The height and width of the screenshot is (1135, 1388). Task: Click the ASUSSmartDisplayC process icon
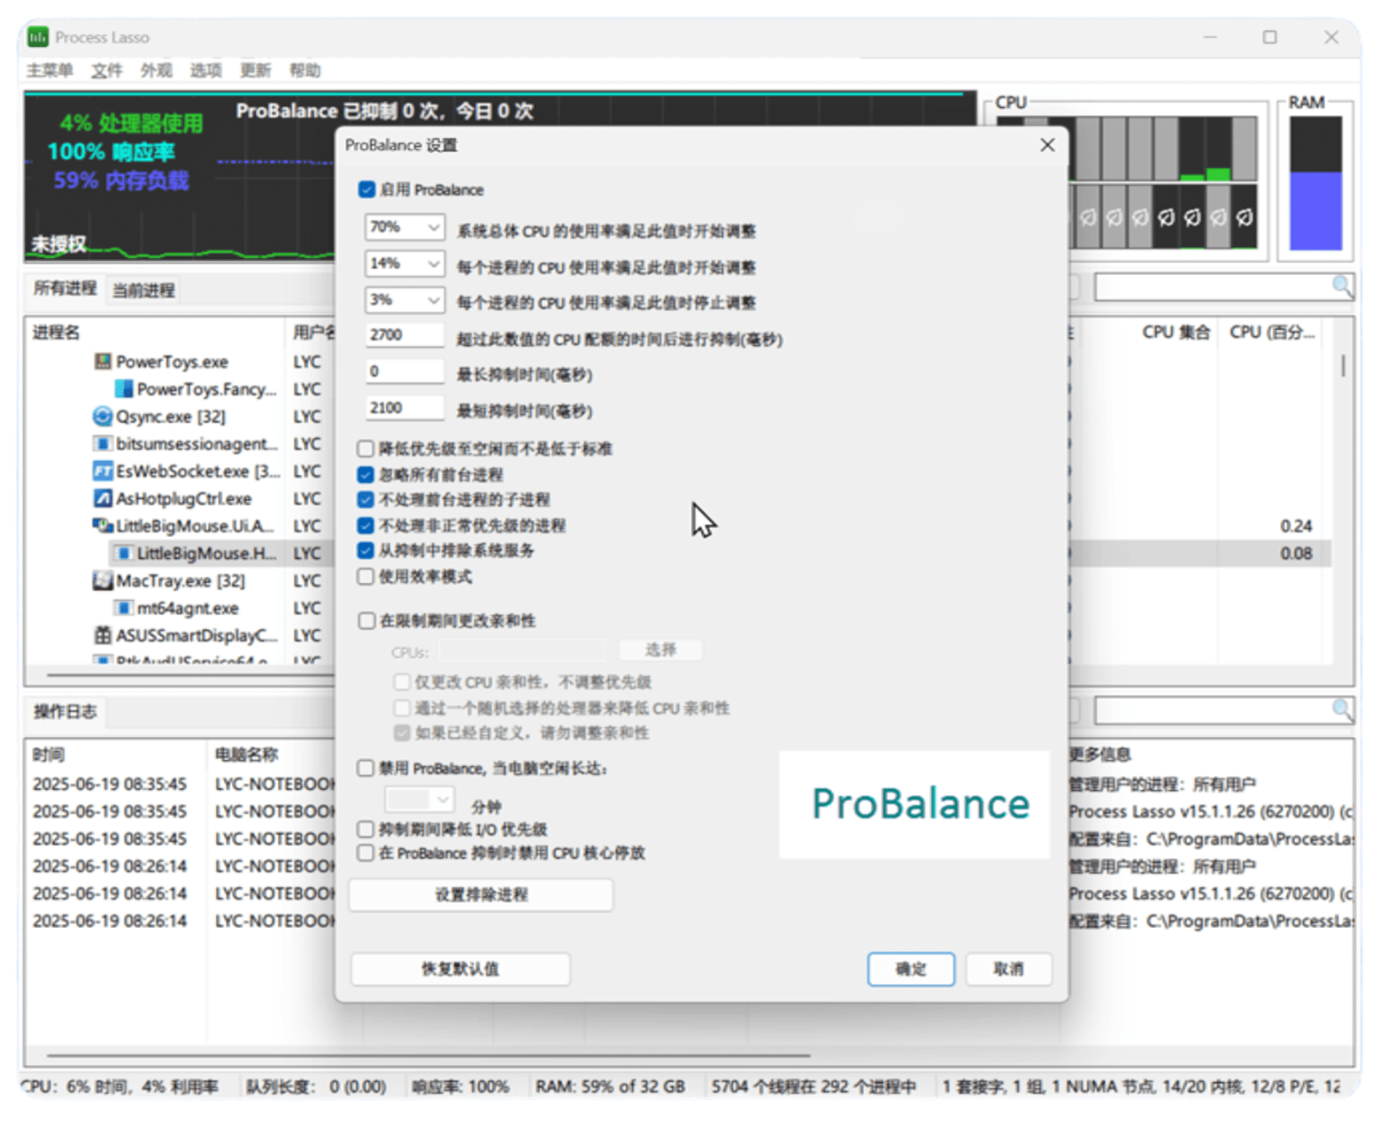103,636
